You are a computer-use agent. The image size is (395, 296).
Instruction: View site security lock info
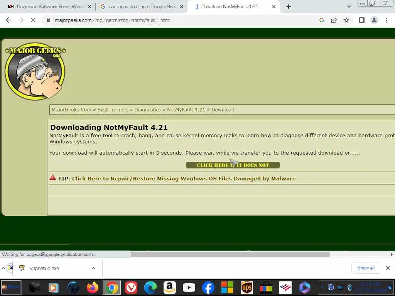[49, 20]
